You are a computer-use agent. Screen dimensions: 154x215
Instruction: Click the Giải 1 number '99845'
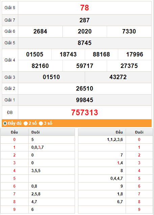click(84, 100)
